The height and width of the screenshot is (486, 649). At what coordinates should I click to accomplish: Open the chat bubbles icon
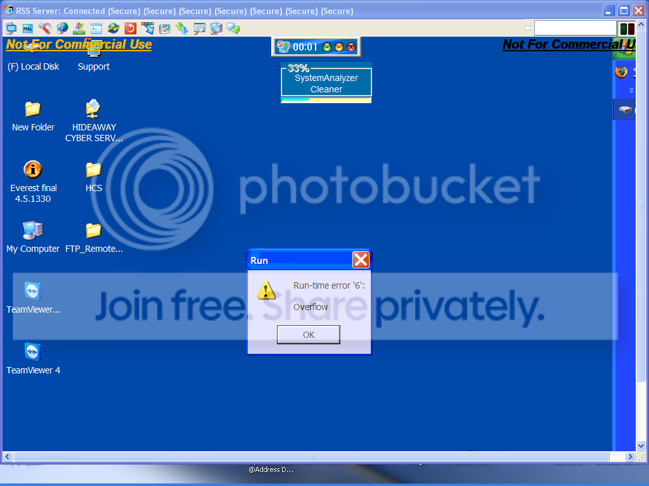coord(233,28)
